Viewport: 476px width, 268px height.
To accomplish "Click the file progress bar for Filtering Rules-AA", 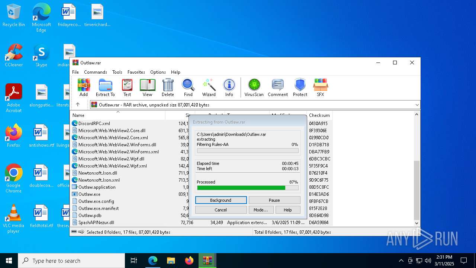I will 248,151.
